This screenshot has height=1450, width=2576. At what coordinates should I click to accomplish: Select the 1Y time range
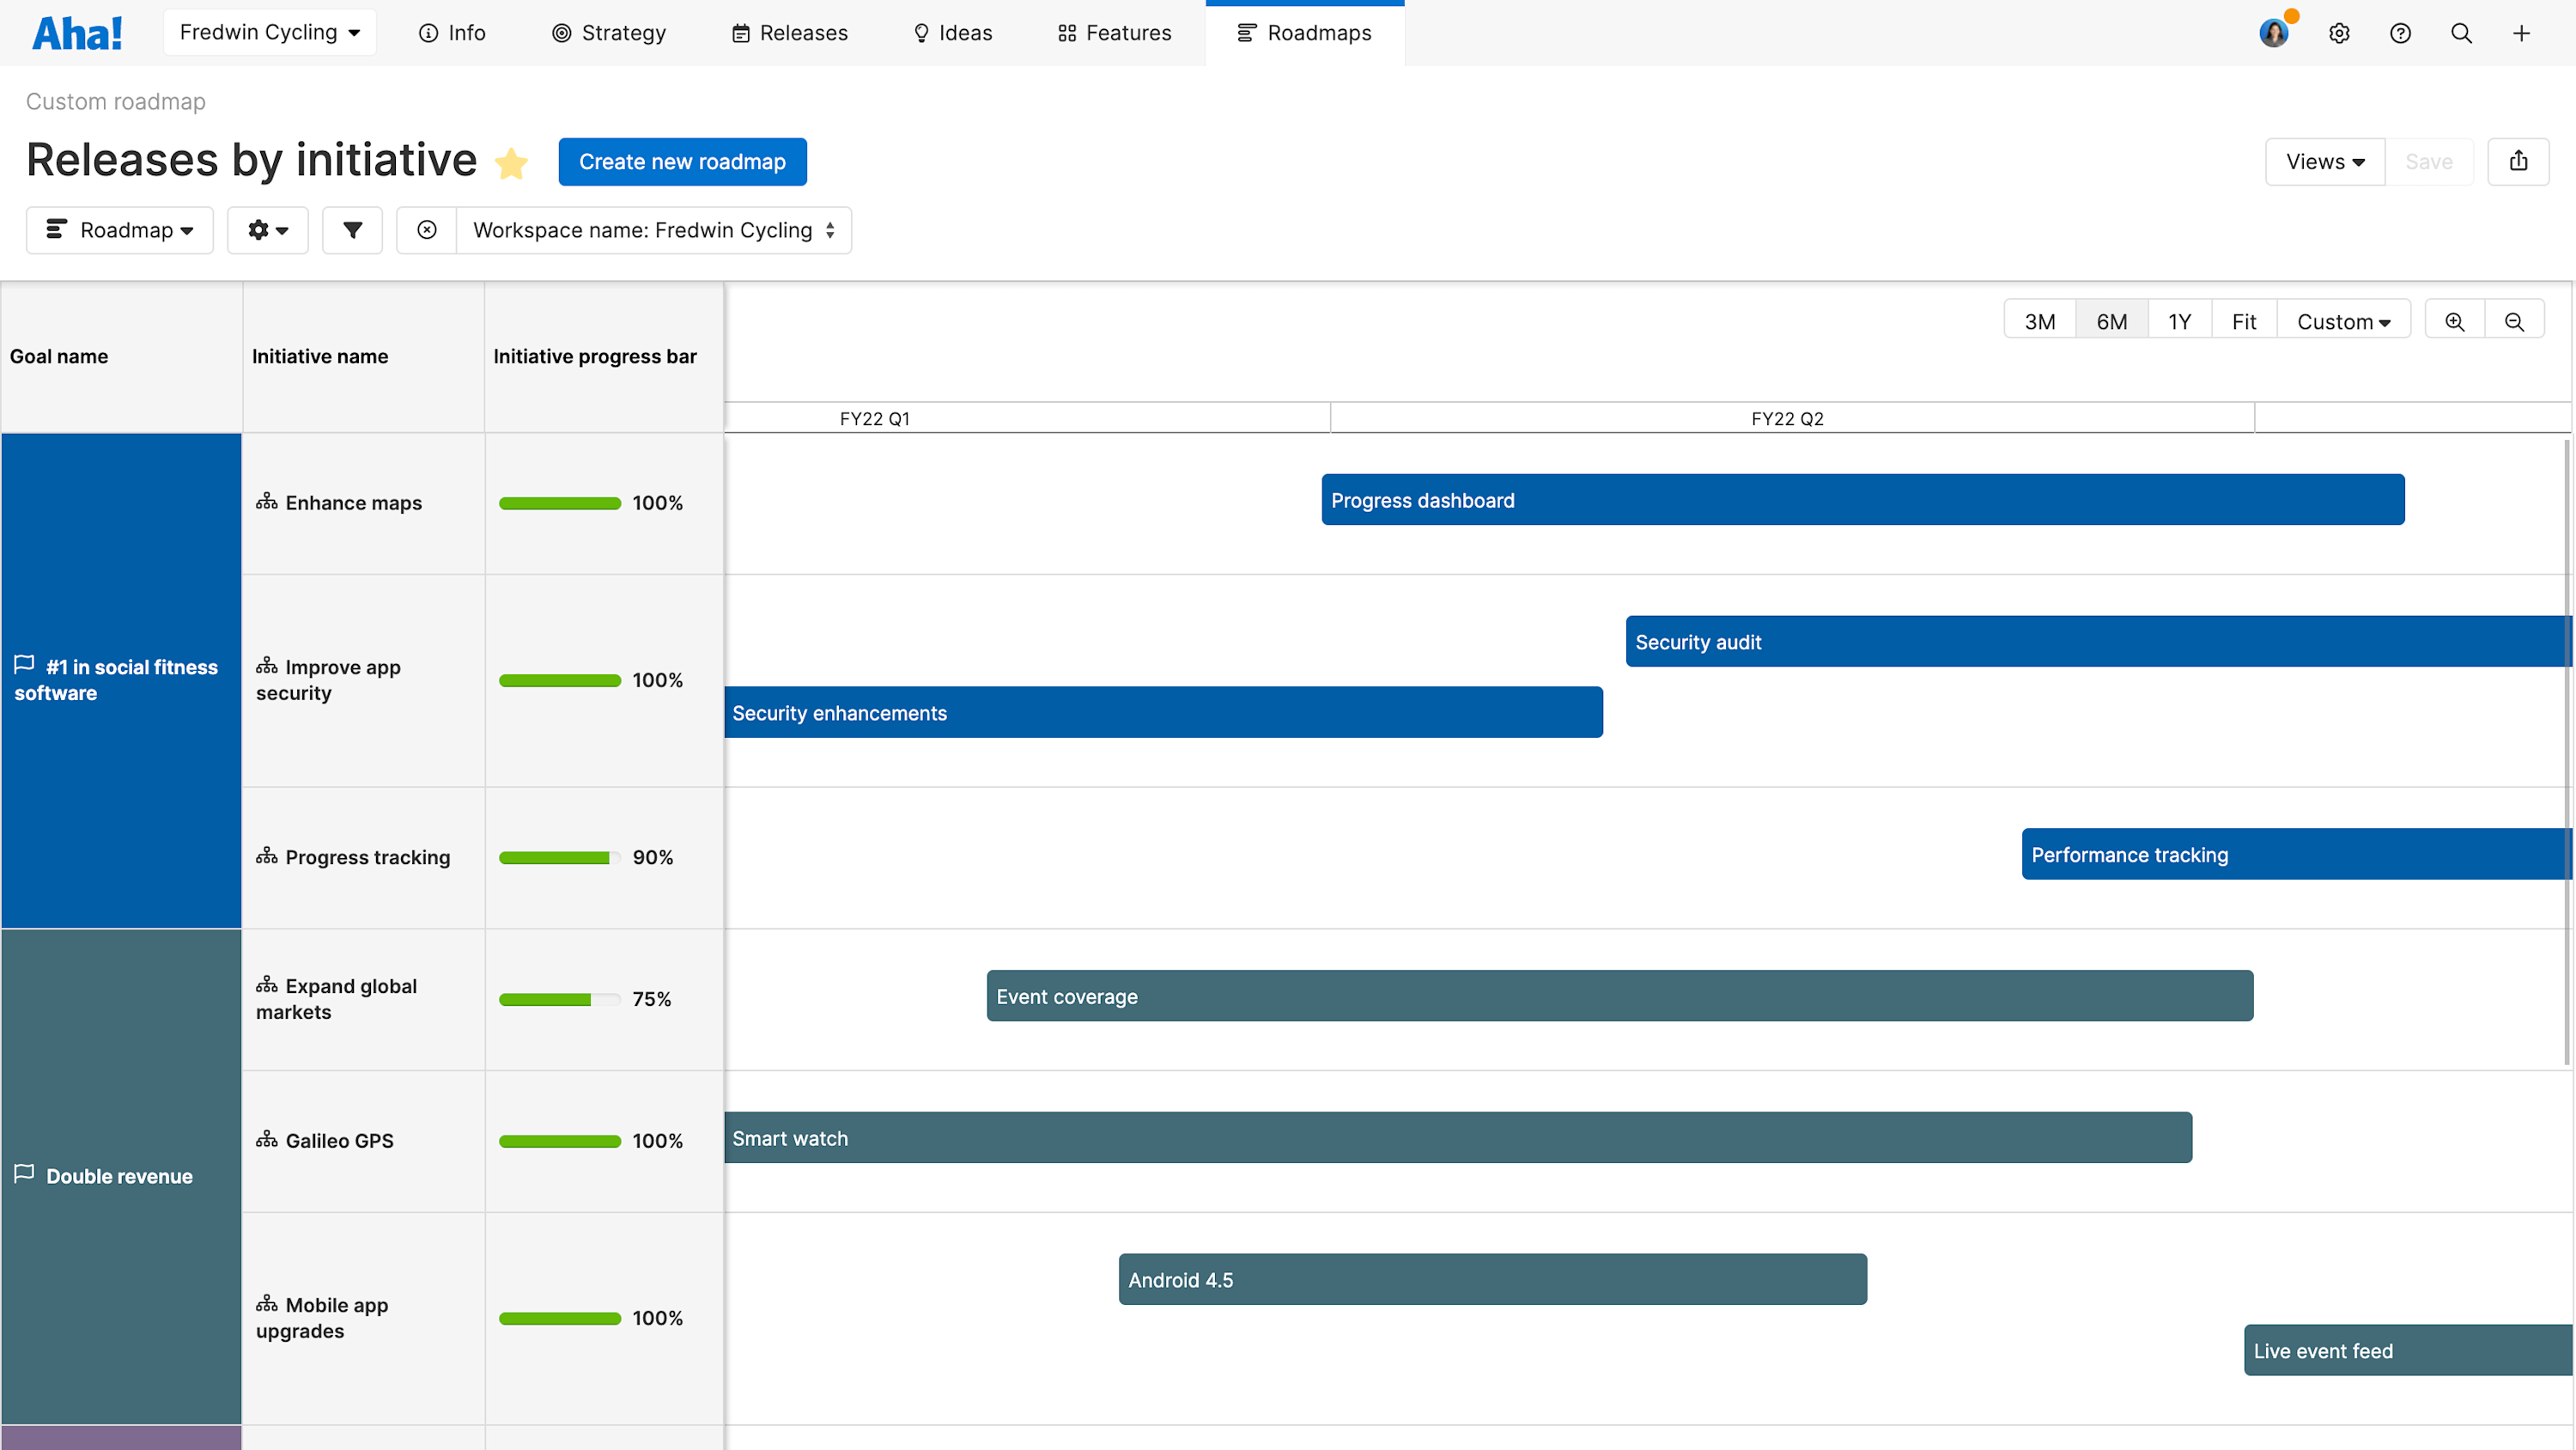[x=2180, y=321]
